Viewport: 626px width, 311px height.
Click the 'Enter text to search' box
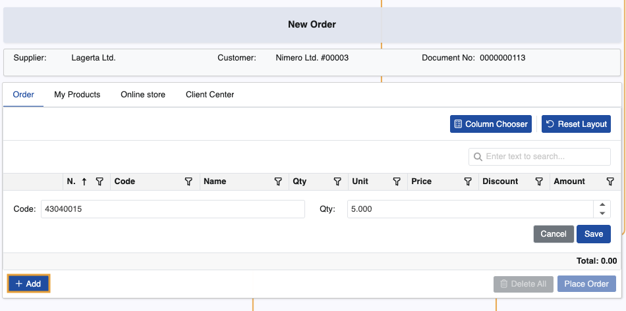[x=540, y=156]
